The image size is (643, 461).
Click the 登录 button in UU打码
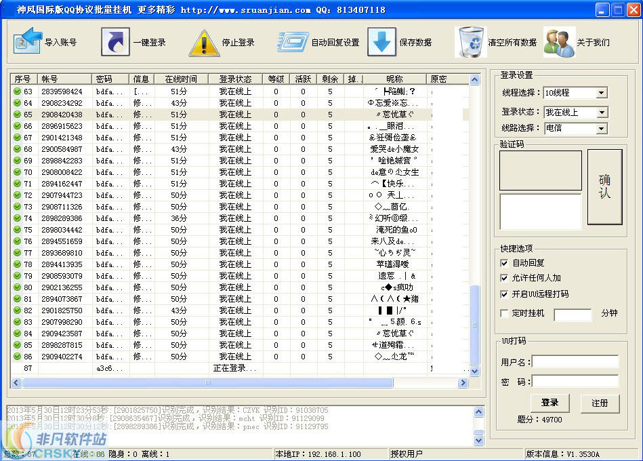(549, 403)
